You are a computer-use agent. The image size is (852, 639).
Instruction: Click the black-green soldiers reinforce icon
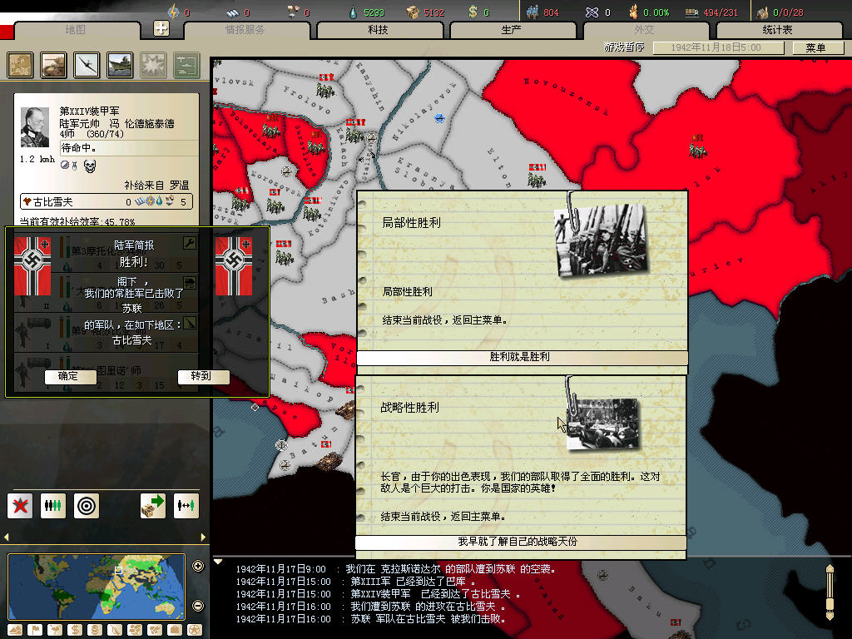(x=53, y=506)
